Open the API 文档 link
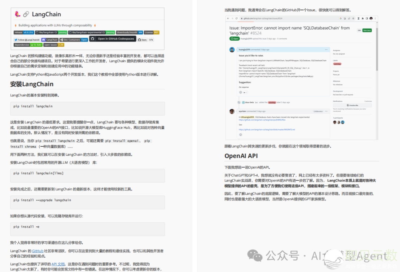Screen dimensions: 400x272 [x=58, y=264]
